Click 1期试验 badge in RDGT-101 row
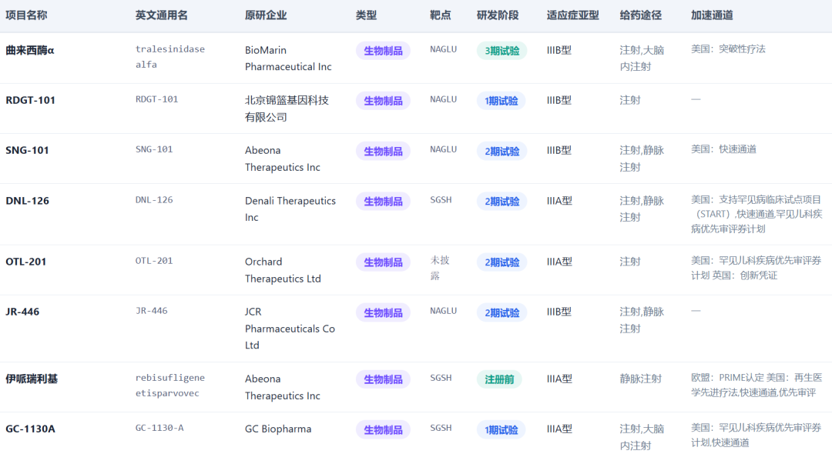This screenshot has width=832, height=454. pos(502,101)
